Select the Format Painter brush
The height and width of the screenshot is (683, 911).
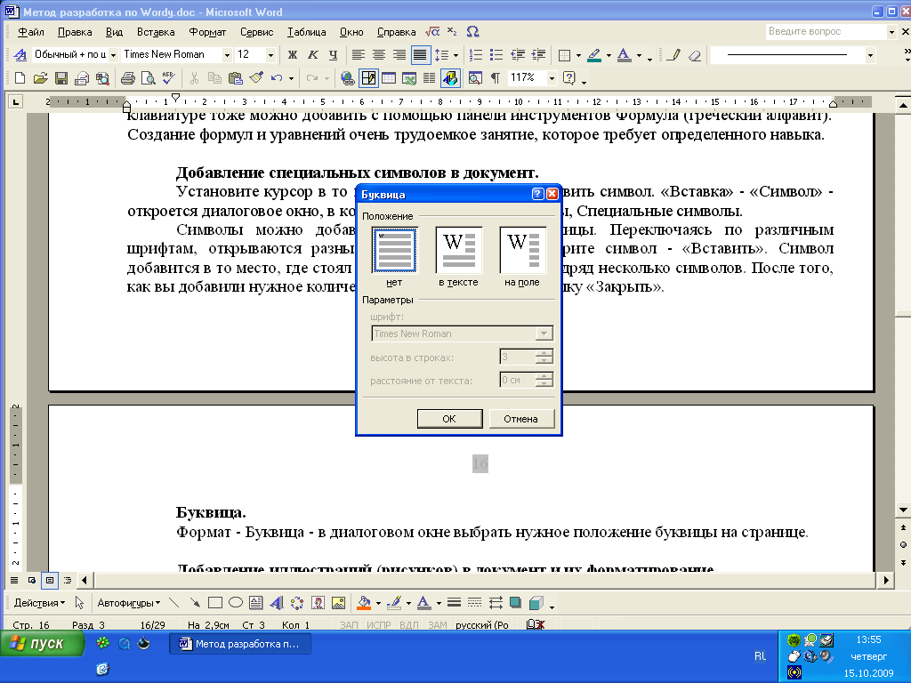pos(256,78)
